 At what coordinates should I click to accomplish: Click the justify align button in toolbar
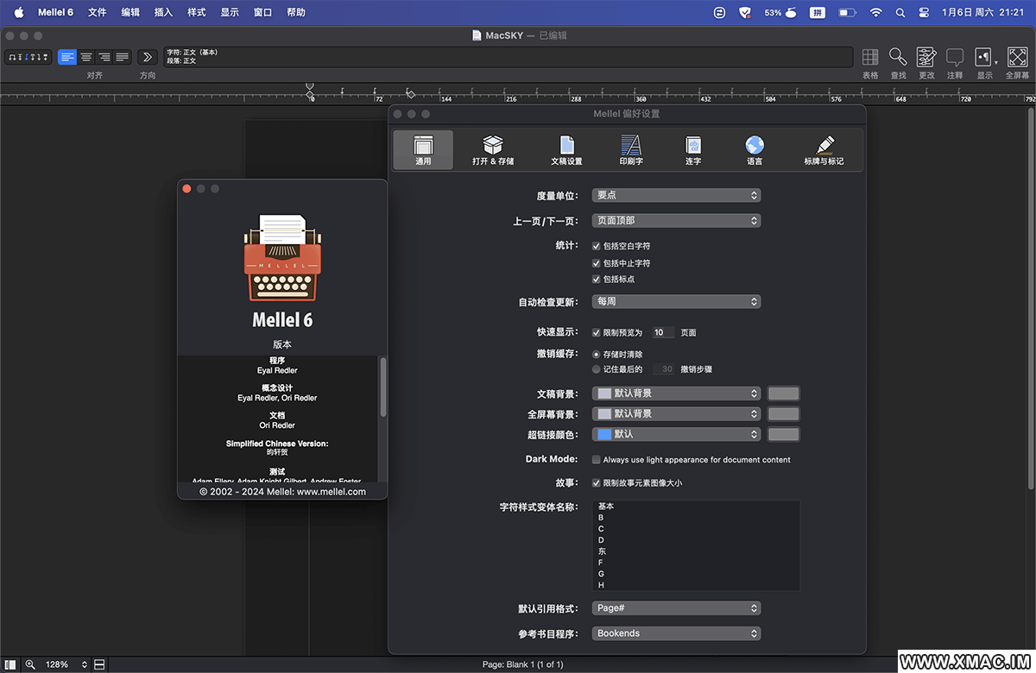point(123,57)
